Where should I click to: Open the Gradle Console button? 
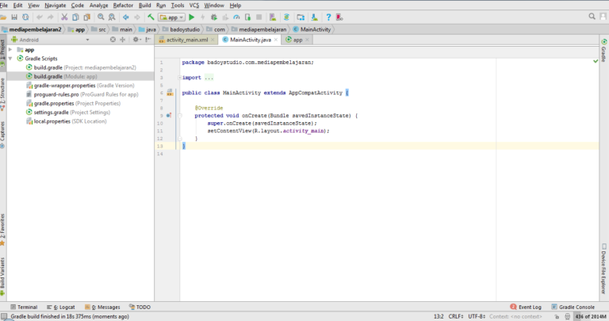pos(574,307)
